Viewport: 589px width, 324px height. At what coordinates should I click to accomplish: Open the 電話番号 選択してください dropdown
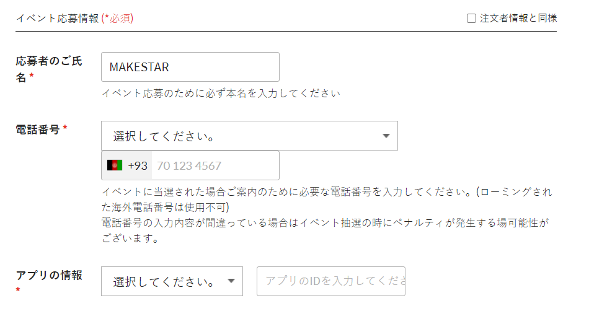tap(248, 136)
